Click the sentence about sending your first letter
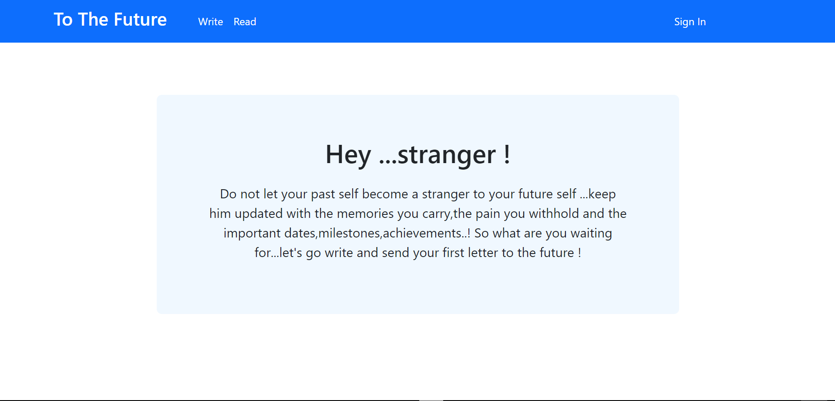Image resolution: width=835 pixels, height=401 pixels. pos(417,252)
